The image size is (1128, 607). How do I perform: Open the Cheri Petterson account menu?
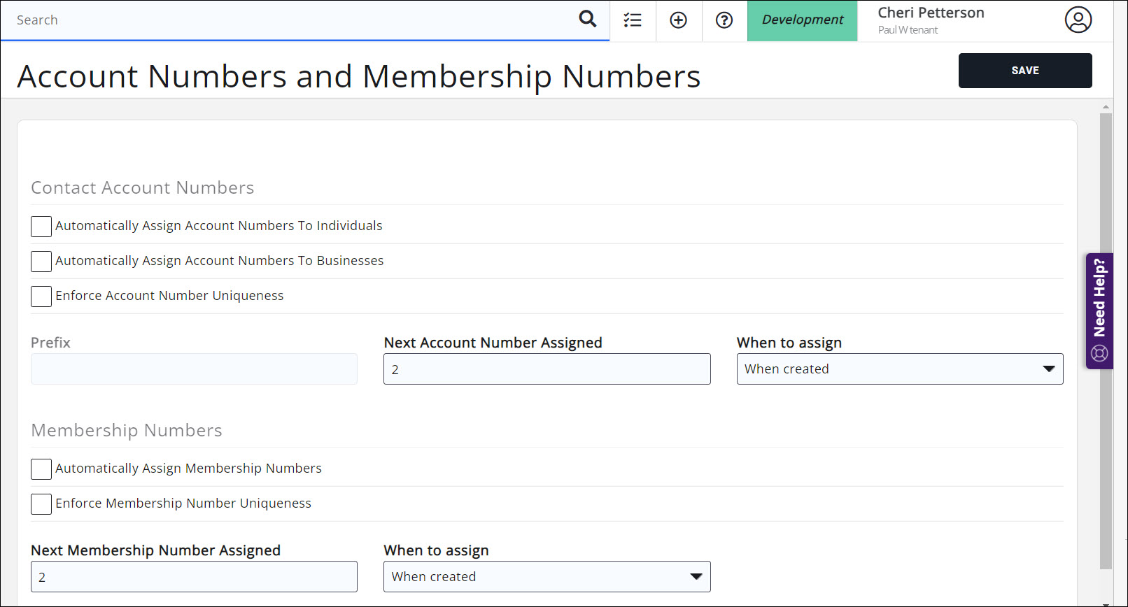[931, 20]
